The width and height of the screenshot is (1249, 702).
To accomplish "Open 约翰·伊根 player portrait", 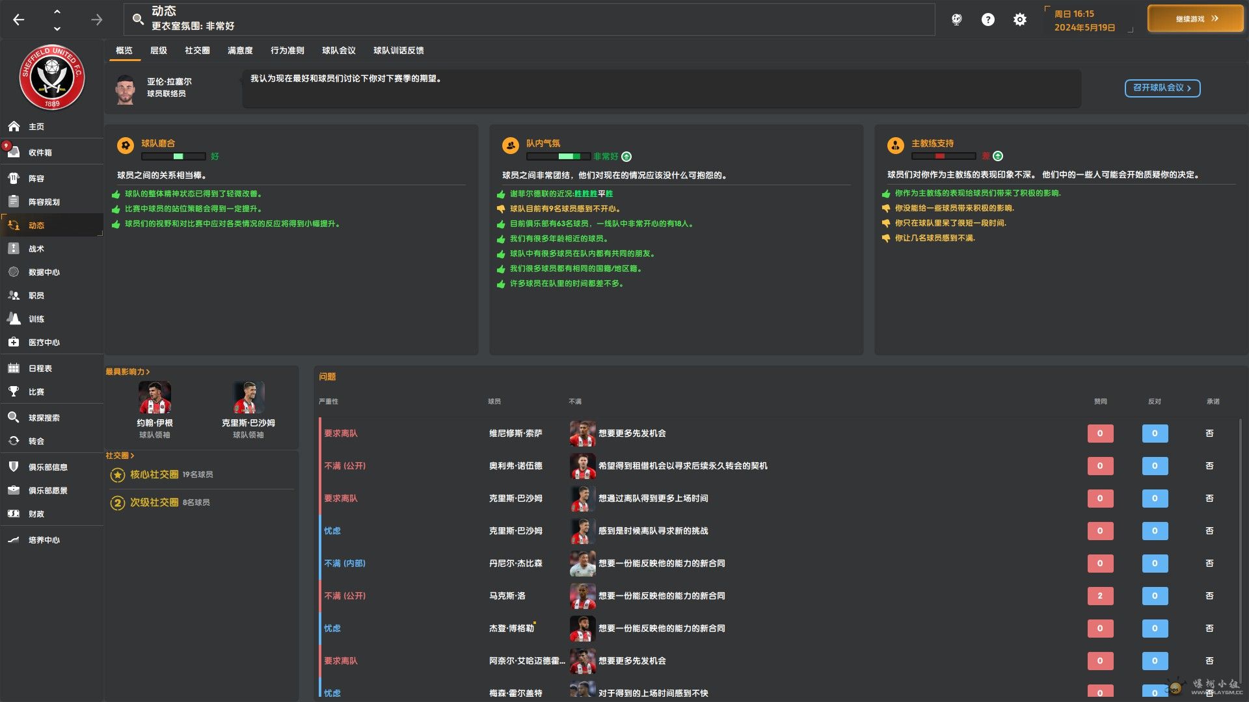I will point(155,398).
